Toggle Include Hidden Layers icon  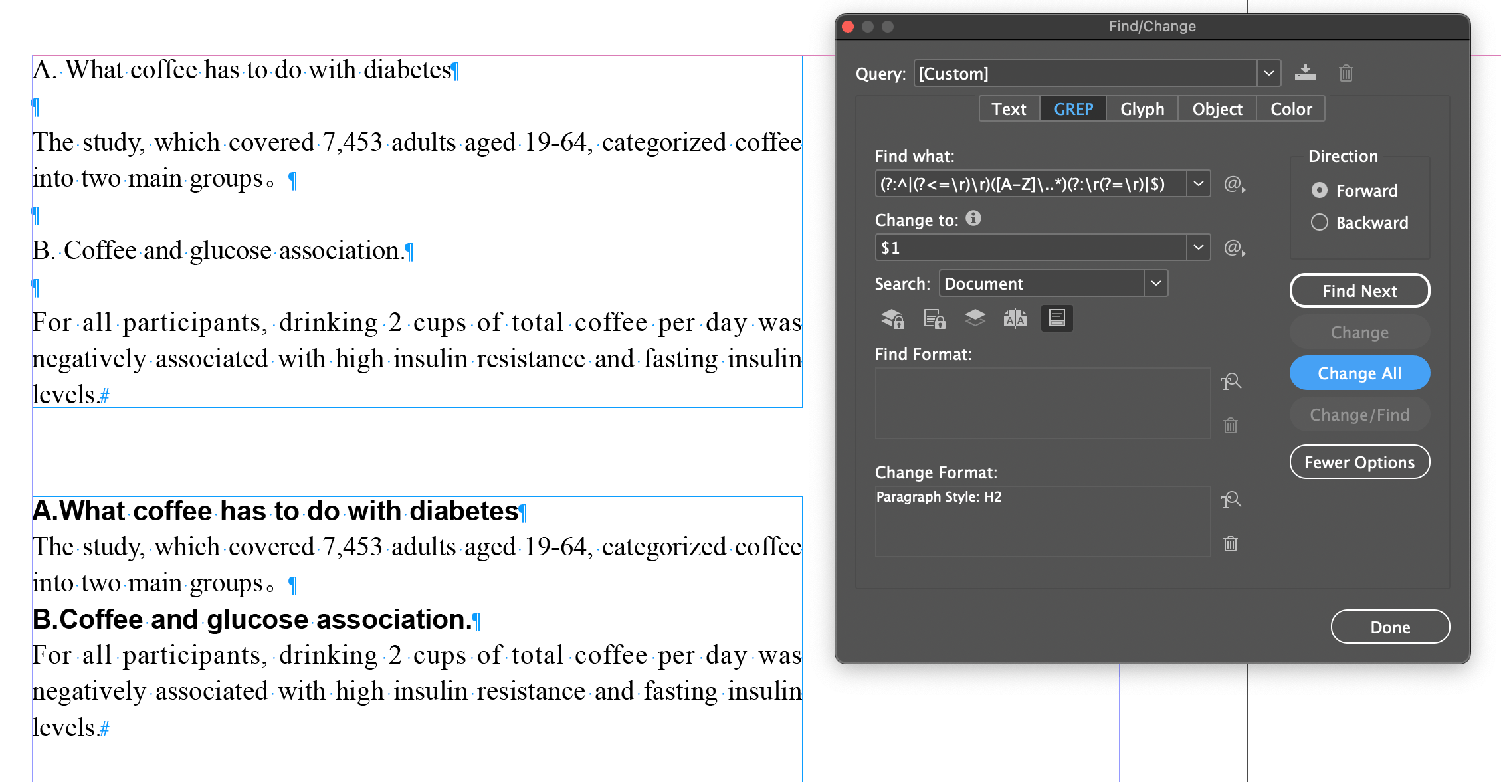coord(975,319)
